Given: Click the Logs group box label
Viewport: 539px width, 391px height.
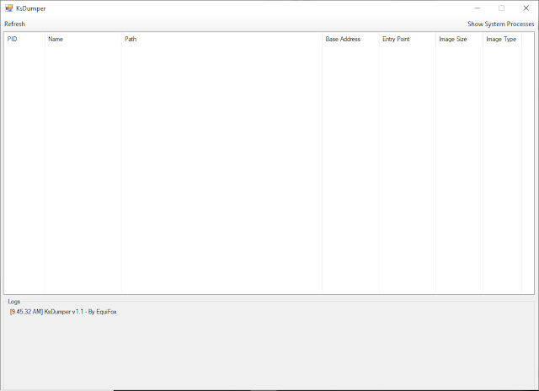Looking at the screenshot, I should point(14,302).
